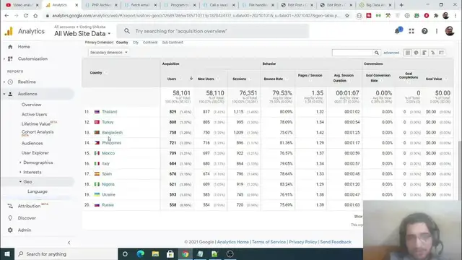The width and height of the screenshot is (462, 260).
Task: Open the Russia country link
Action: pos(108,205)
